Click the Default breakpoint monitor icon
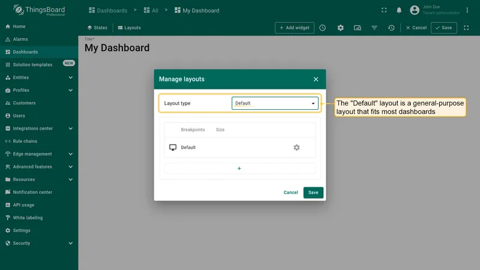 173,148
